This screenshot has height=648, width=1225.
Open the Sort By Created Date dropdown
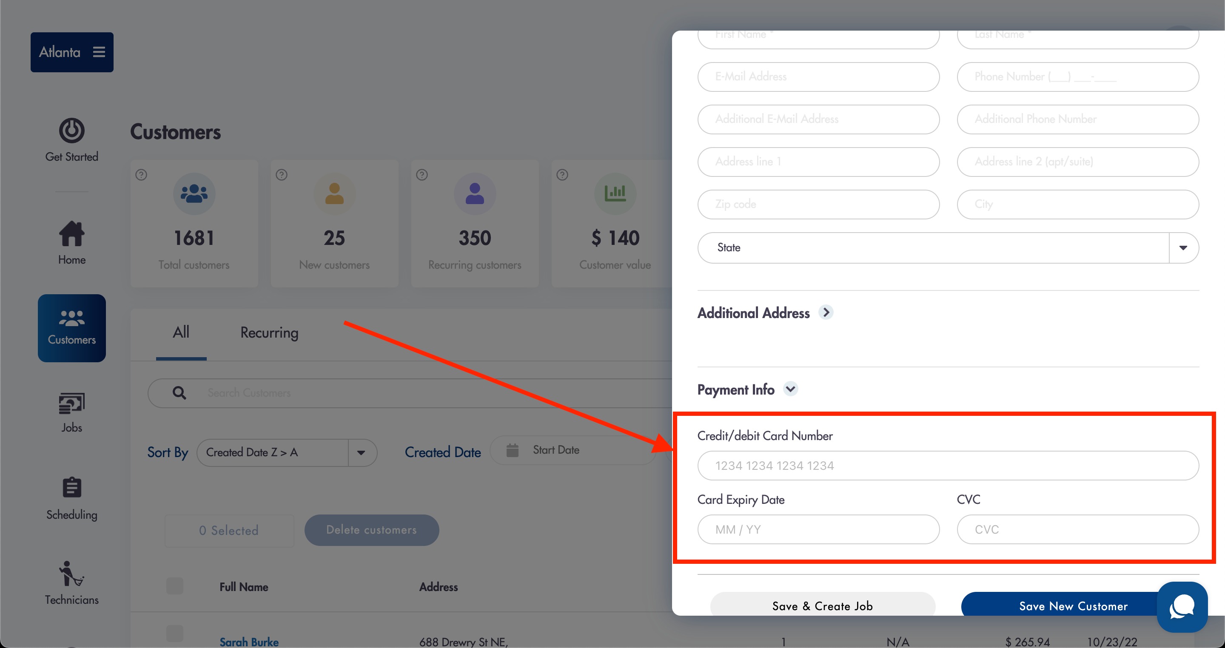[287, 452]
